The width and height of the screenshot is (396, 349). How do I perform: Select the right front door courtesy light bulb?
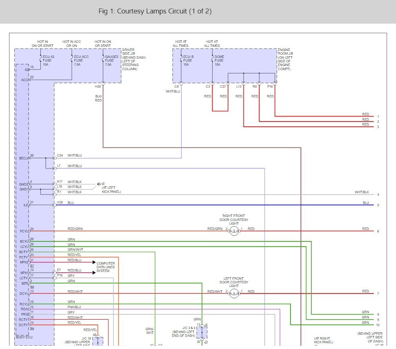[234, 231]
